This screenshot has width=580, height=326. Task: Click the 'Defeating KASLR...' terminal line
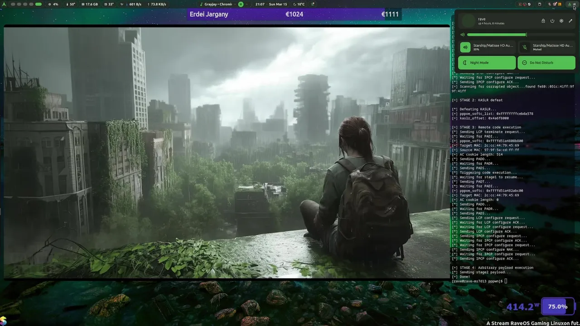(474, 109)
